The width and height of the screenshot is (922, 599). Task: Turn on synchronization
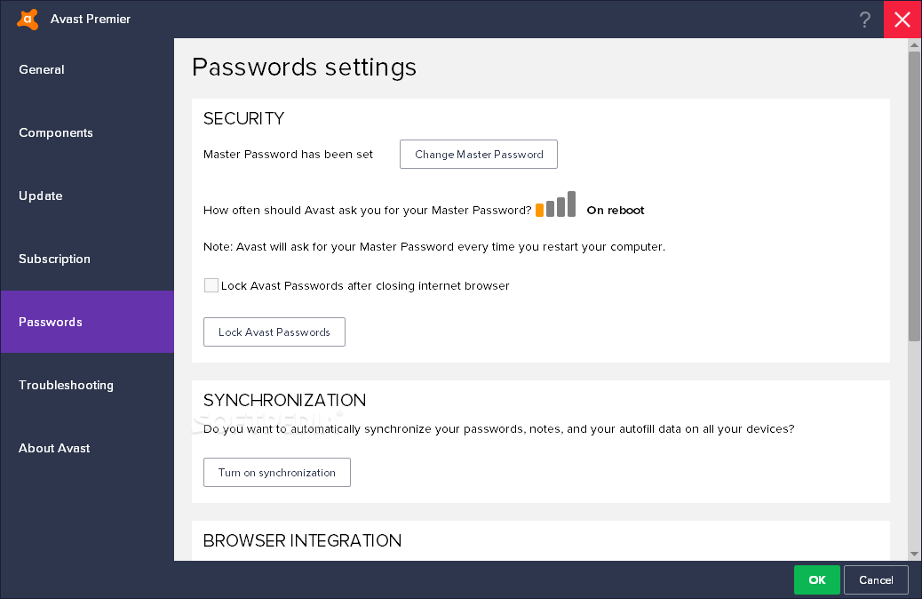click(277, 473)
